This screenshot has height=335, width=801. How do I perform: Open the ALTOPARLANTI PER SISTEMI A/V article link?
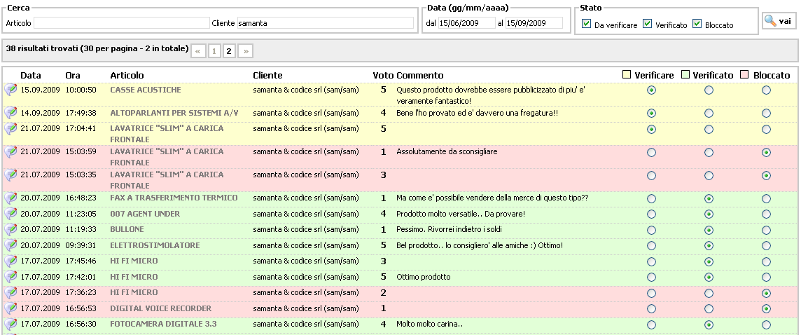pyautogui.click(x=174, y=113)
